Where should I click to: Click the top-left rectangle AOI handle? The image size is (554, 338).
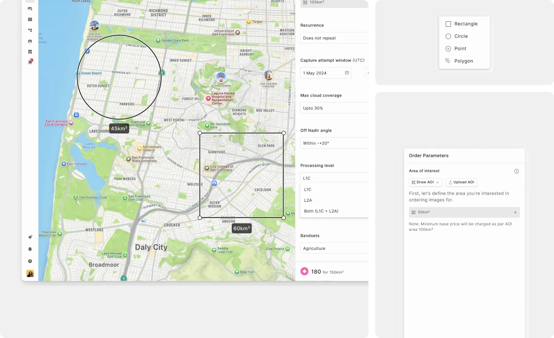200,133
